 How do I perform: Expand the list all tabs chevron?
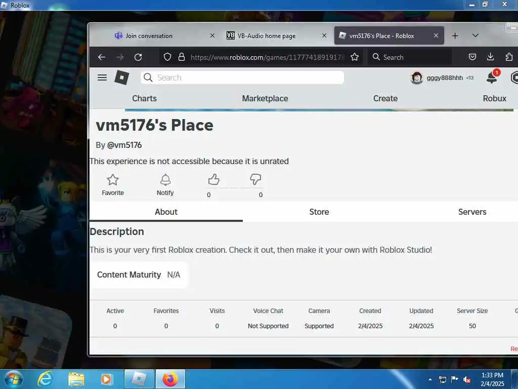click(x=476, y=36)
